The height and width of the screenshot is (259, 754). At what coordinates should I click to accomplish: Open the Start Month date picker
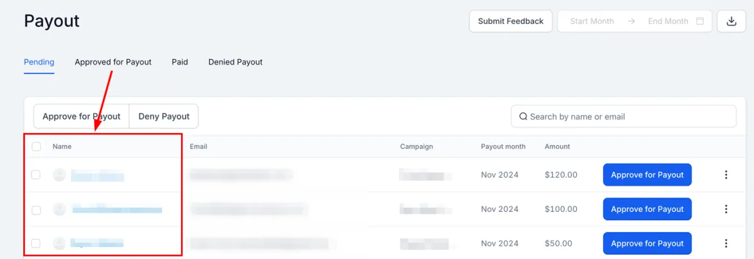click(592, 21)
